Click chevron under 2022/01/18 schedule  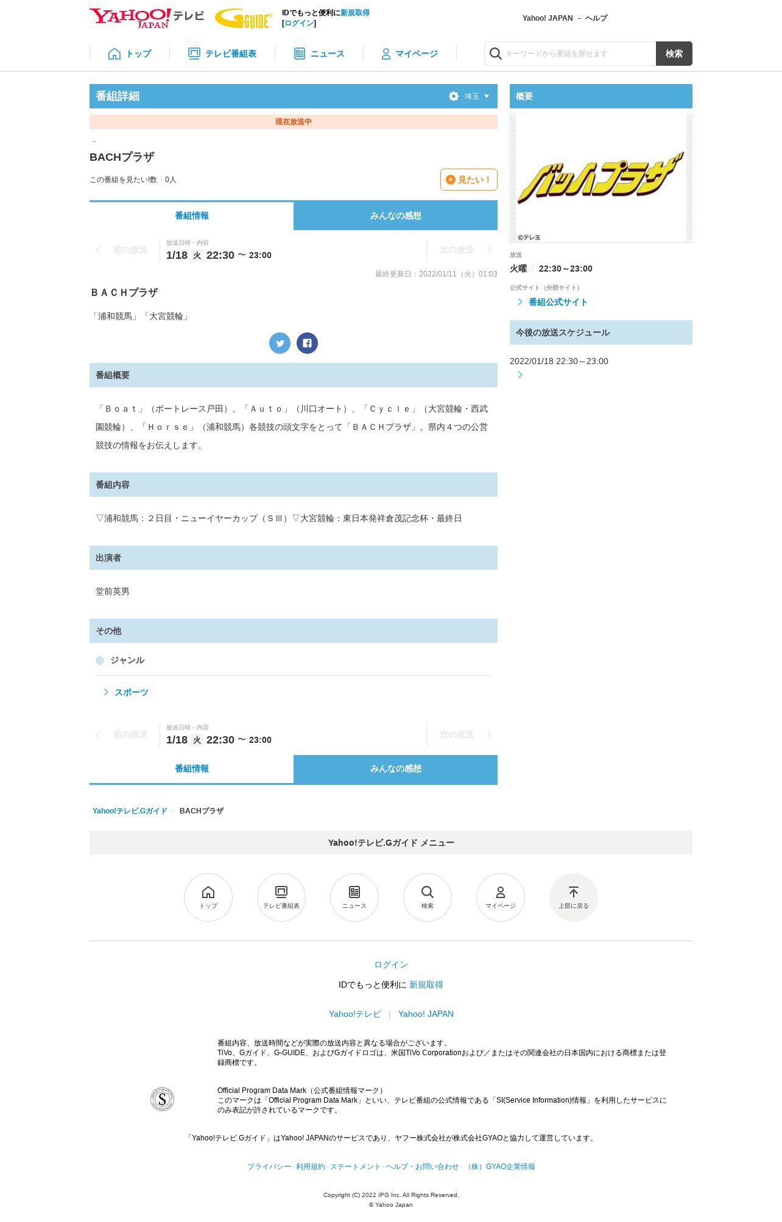tap(520, 374)
